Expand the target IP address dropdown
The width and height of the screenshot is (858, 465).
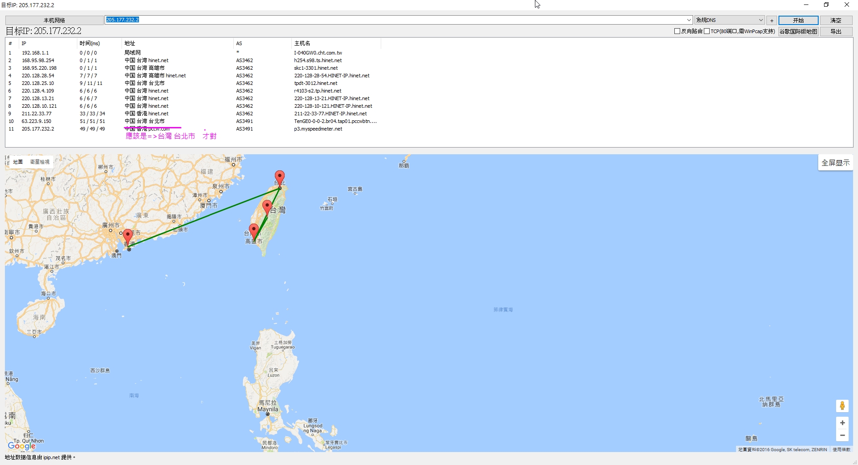pyautogui.click(x=689, y=20)
